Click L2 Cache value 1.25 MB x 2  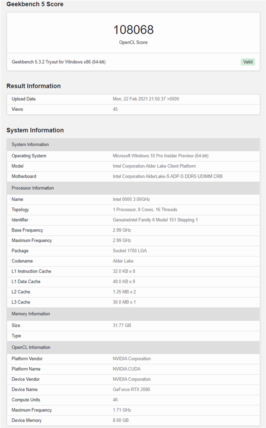coord(124,292)
